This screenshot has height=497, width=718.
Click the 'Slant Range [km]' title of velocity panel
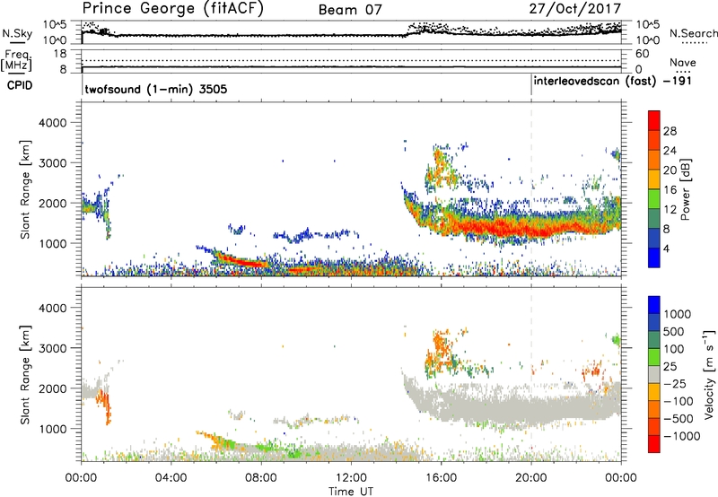click(x=25, y=374)
